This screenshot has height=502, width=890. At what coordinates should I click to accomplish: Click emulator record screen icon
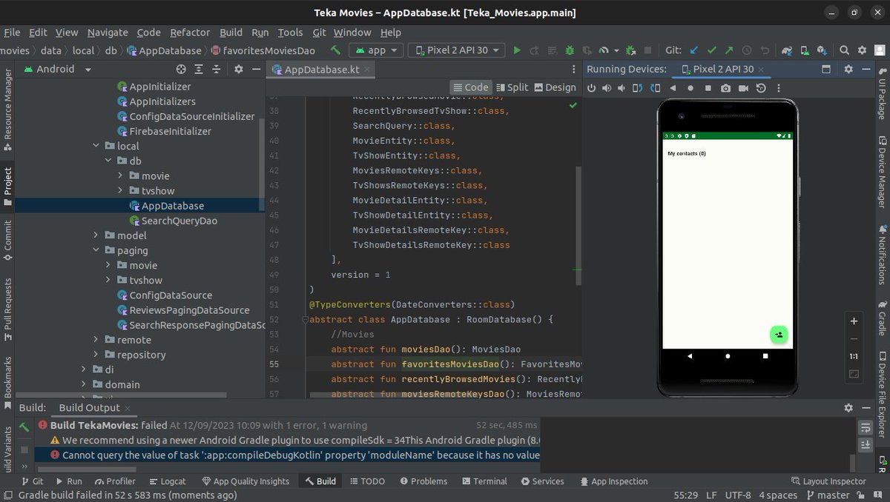point(743,88)
